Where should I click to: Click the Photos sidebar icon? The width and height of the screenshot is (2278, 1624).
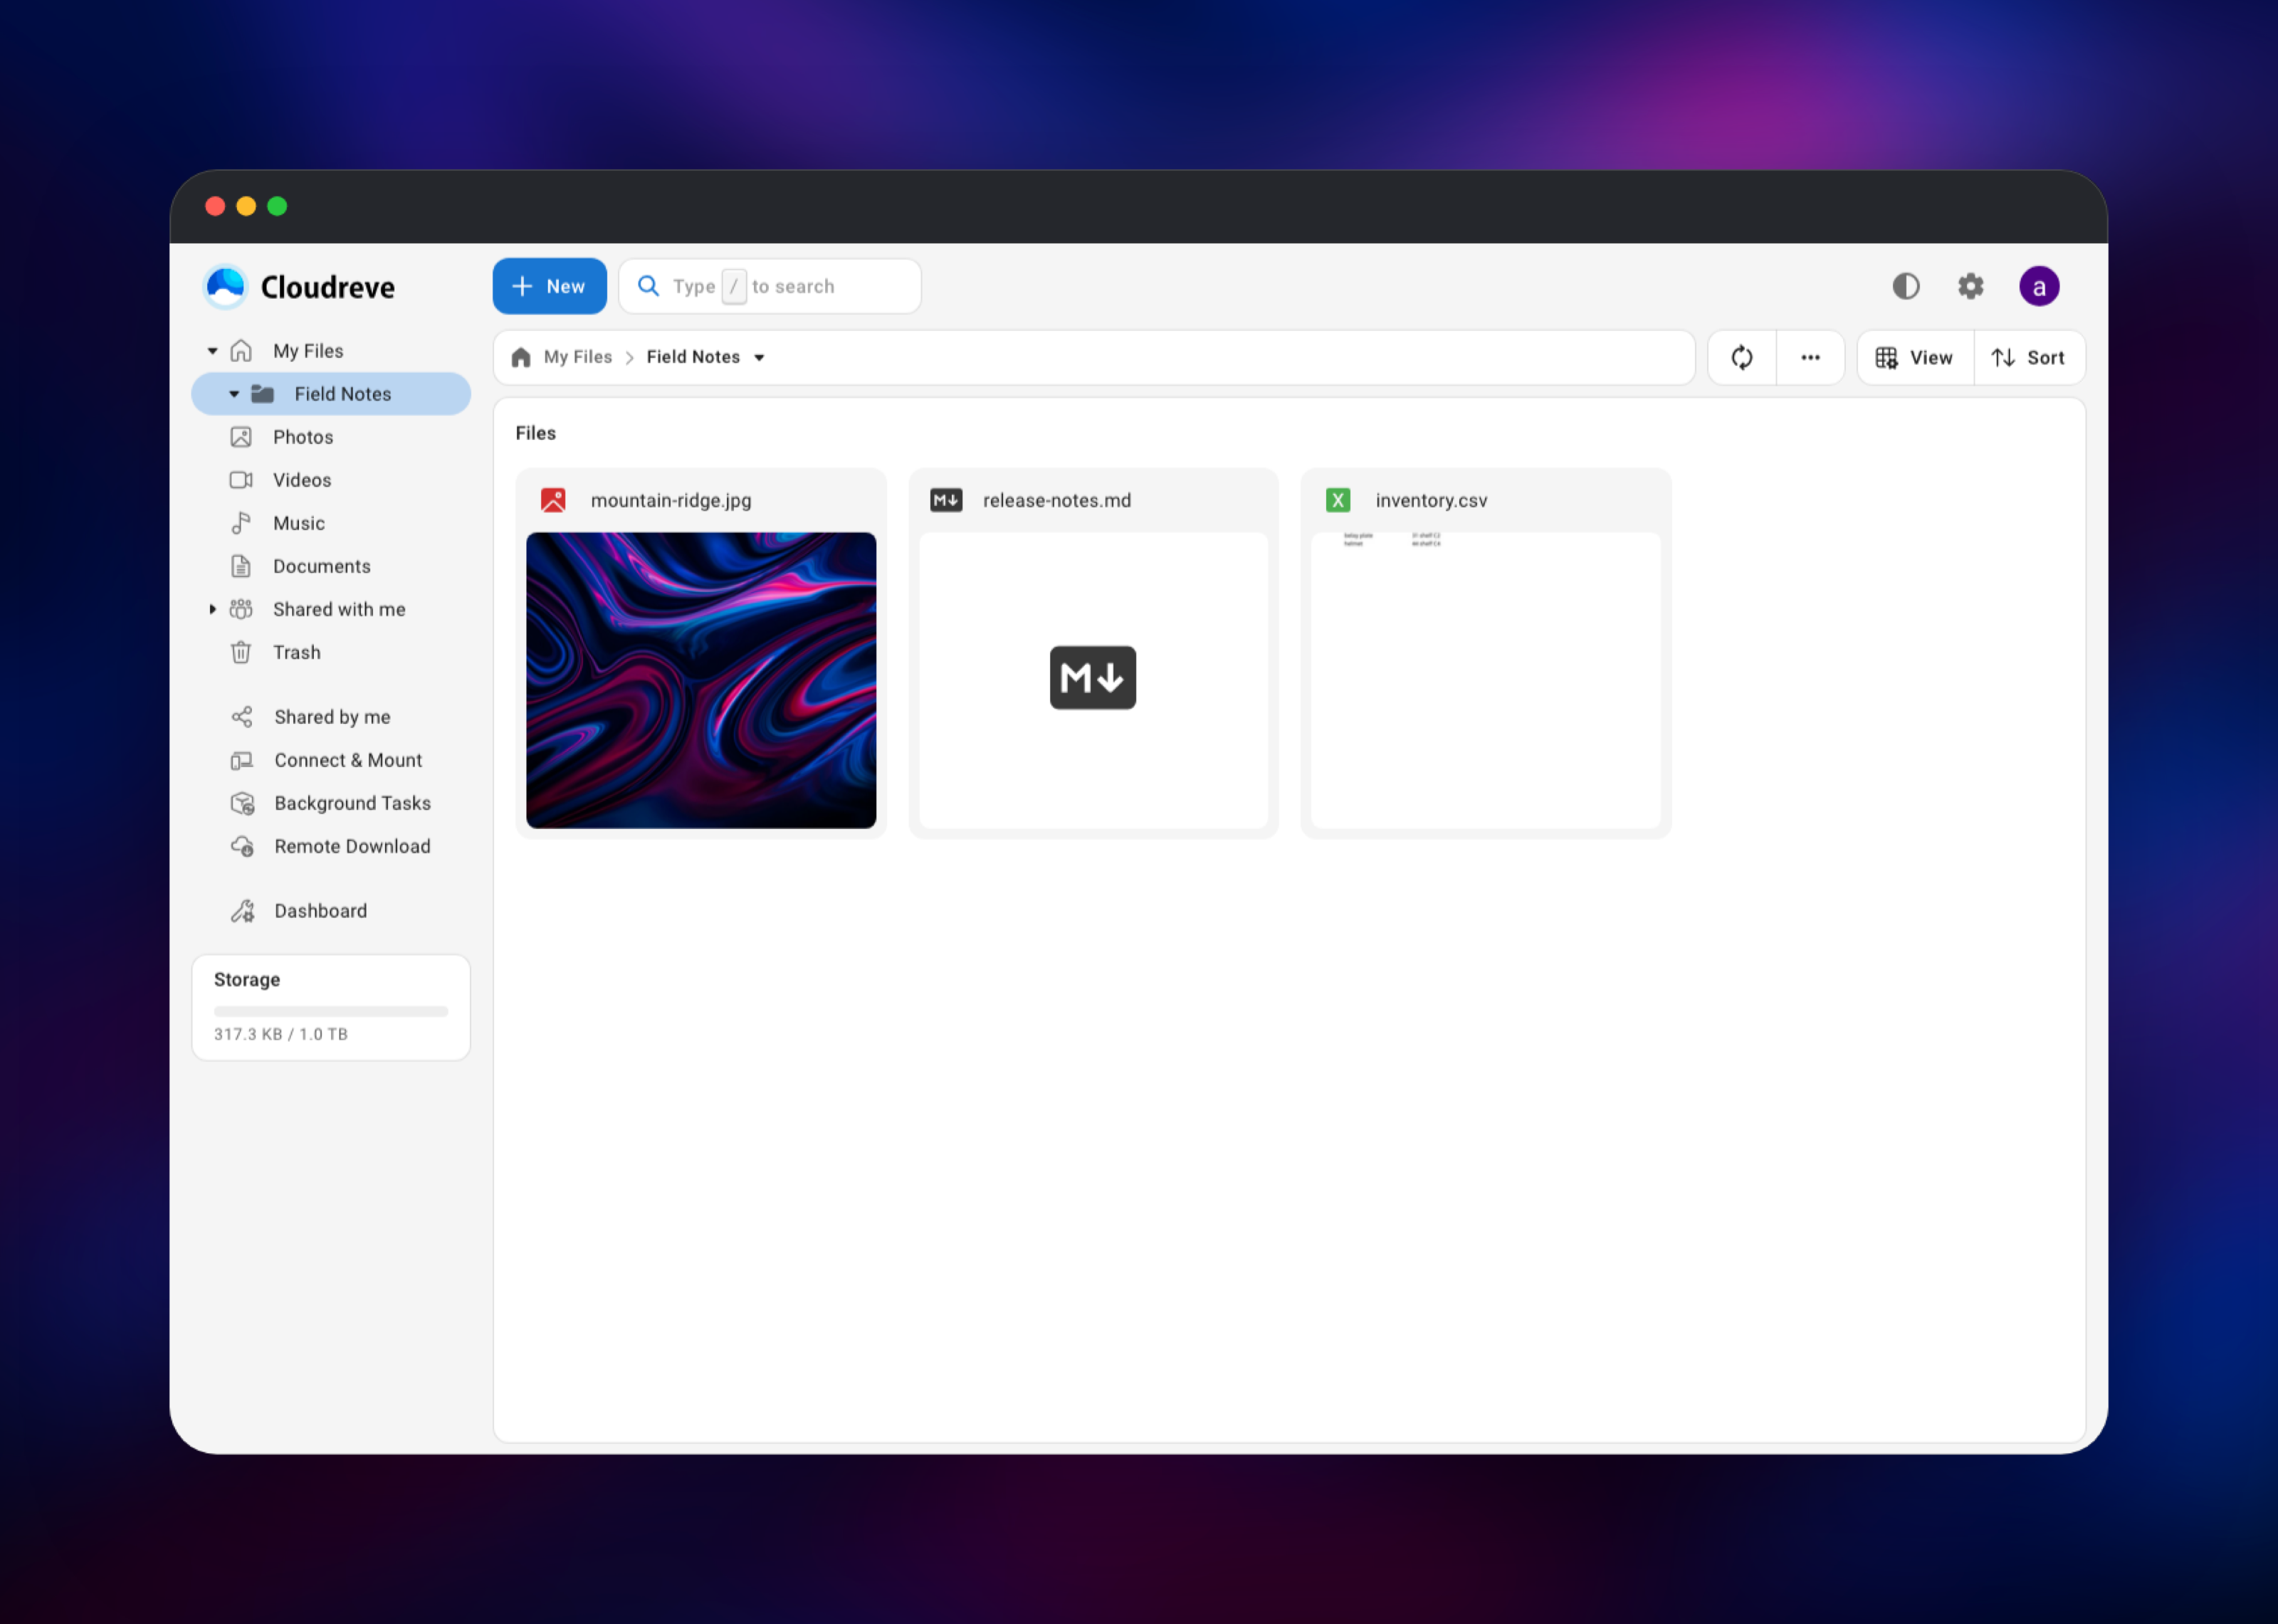(x=241, y=437)
